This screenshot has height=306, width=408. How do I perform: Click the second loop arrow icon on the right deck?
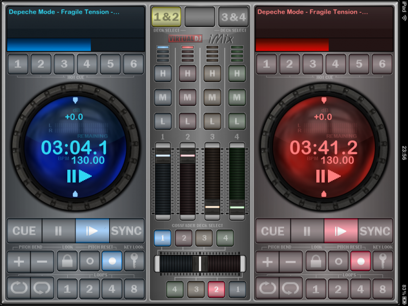click(x=291, y=288)
